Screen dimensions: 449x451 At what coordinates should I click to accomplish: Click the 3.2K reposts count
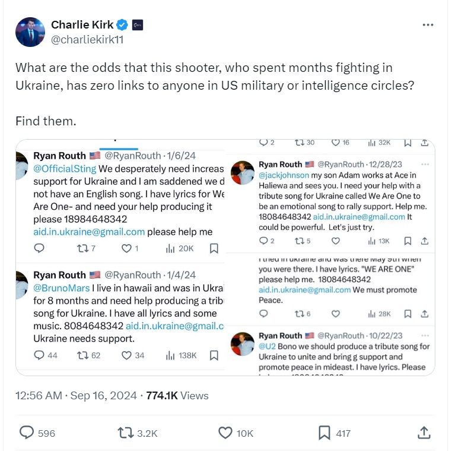[147, 433]
